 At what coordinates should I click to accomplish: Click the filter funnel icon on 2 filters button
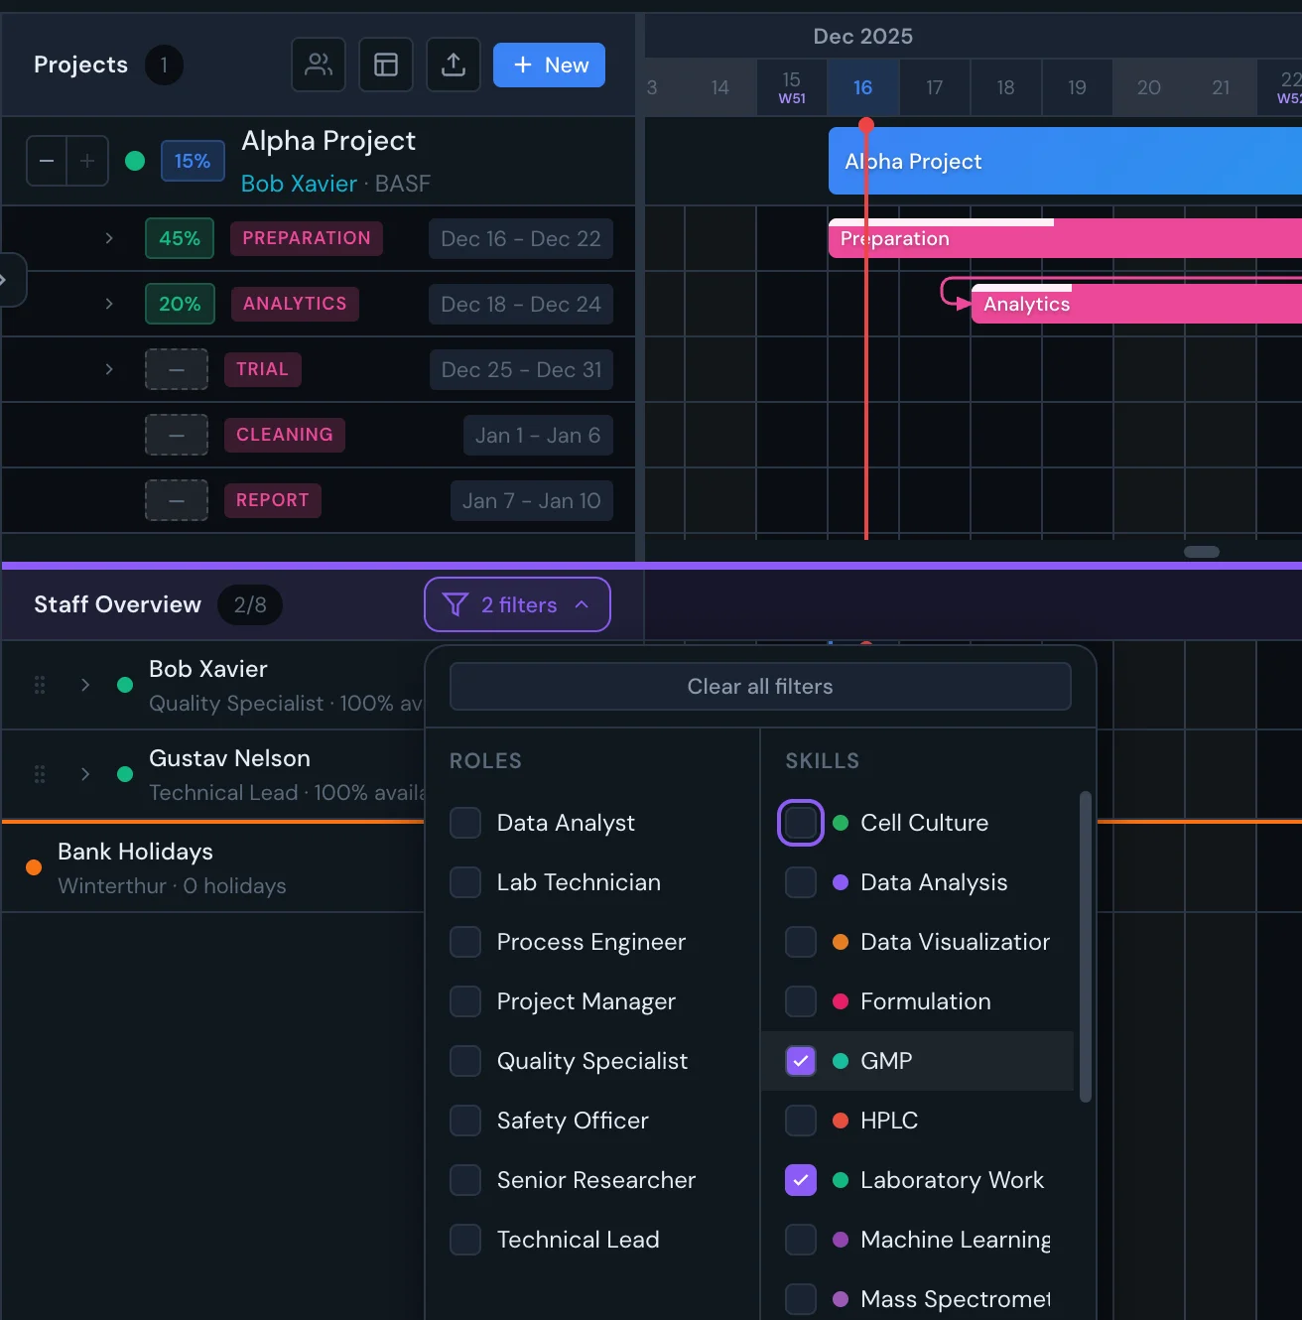coord(455,604)
